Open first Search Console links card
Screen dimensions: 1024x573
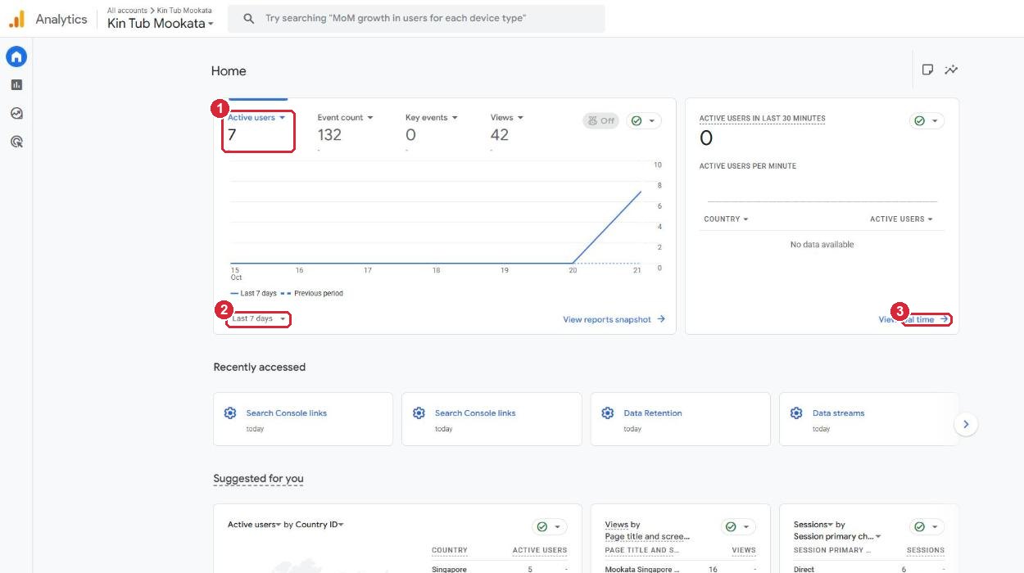click(x=303, y=419)
